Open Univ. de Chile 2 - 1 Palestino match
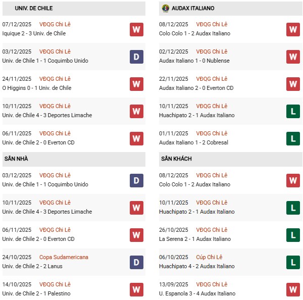Viewport: 303px width, 300px height. [36, 293]
